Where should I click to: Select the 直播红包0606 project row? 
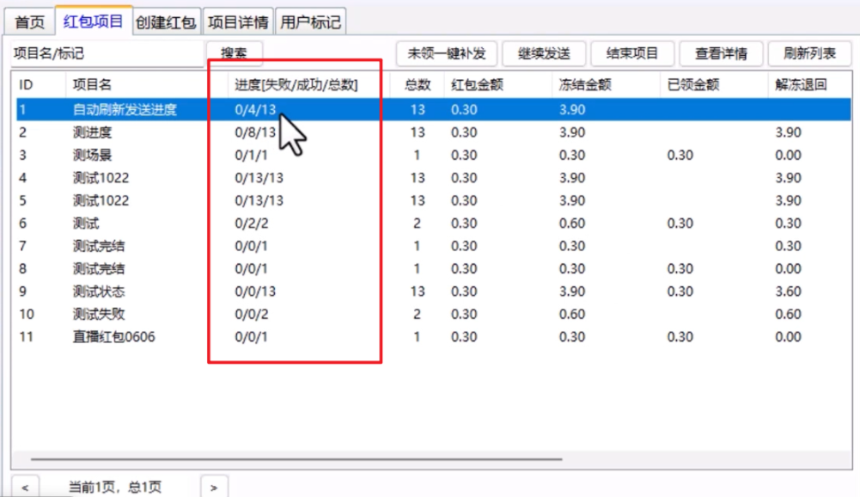(433, 337)
